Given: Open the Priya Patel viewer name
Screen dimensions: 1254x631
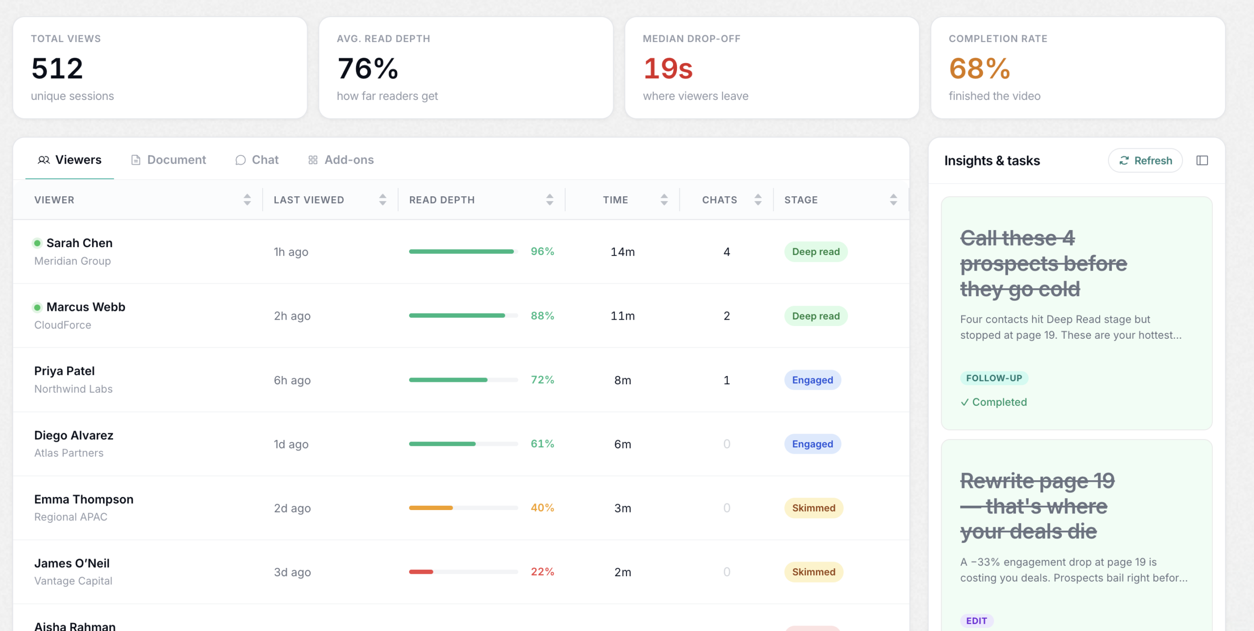Looking at the screenshot, I should tap(64, 371).
